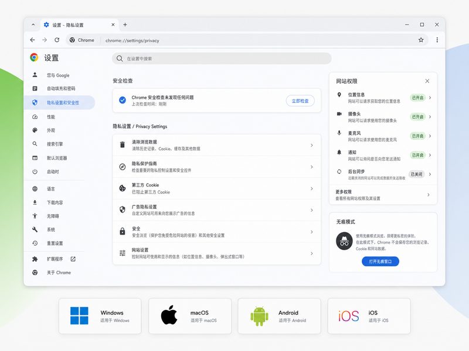Click the 在设置中搜索 search field
469x351 pixels.
tap(222, 58)
